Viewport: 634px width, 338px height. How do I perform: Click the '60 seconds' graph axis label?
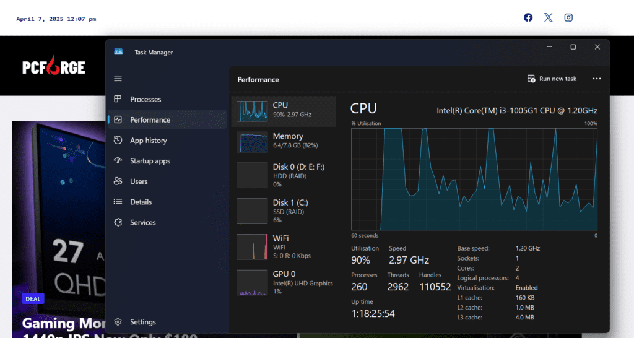(x=365, y=235)
